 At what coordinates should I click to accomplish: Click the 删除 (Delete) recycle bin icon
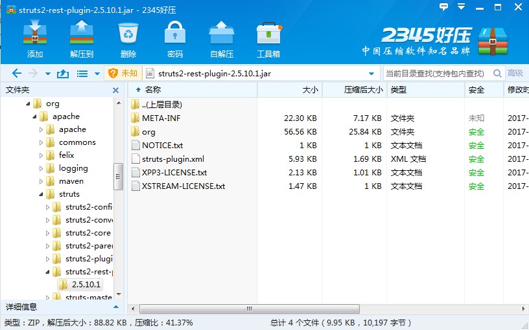tap(128, 39)
